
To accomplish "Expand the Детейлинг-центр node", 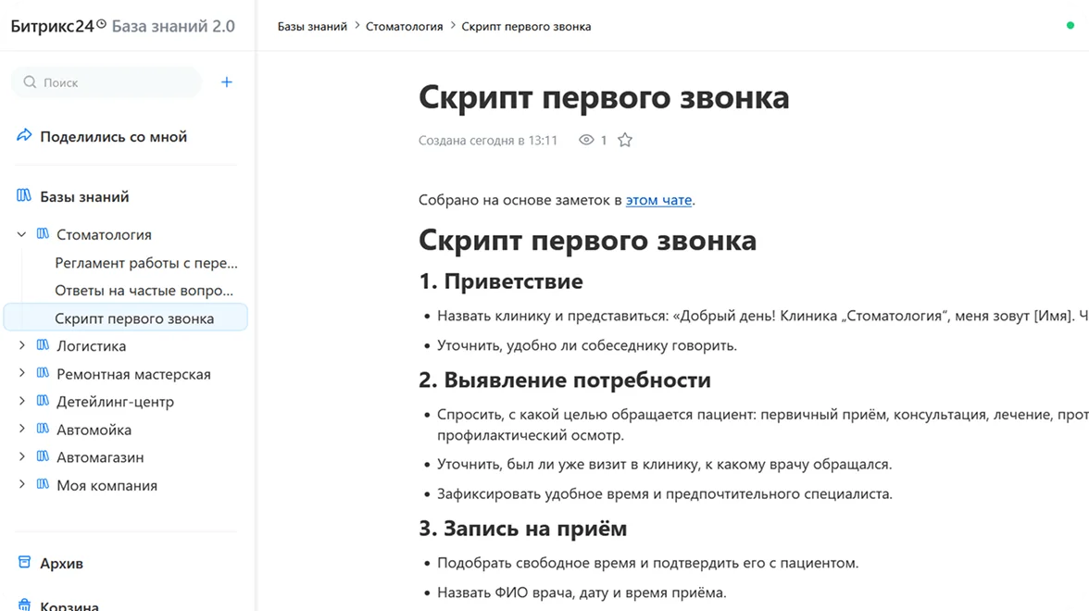I will click(21, 401).
